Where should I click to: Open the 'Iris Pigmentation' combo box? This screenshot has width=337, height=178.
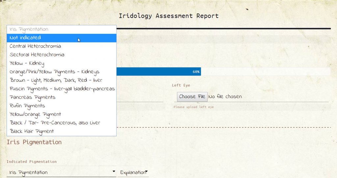point(62,172)
